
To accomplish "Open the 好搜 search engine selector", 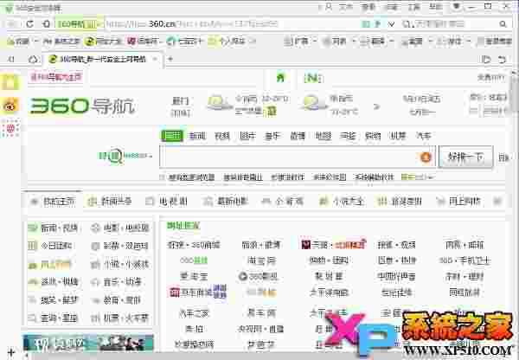I will pos(125,155).
